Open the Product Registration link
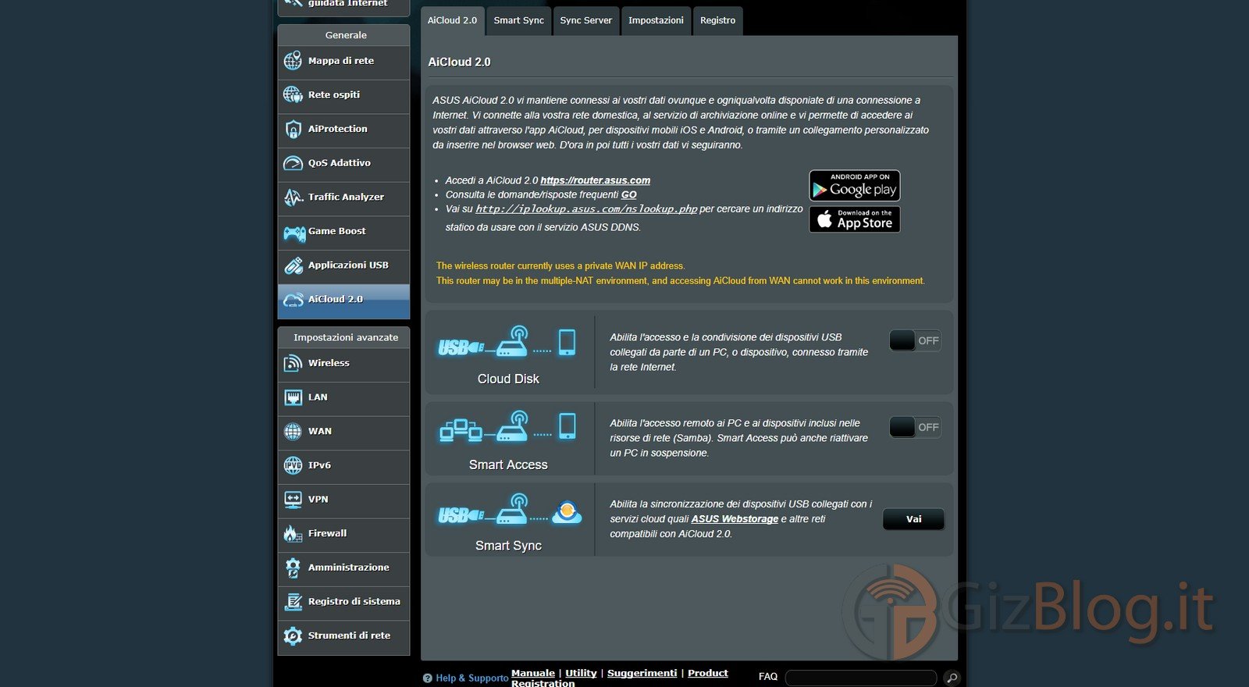Image resolution: width=1249 pixels, height=687 pixels. [x=620, y=678]
